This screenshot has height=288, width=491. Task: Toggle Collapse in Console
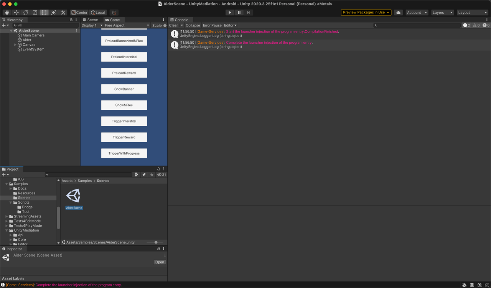point(193,25)
